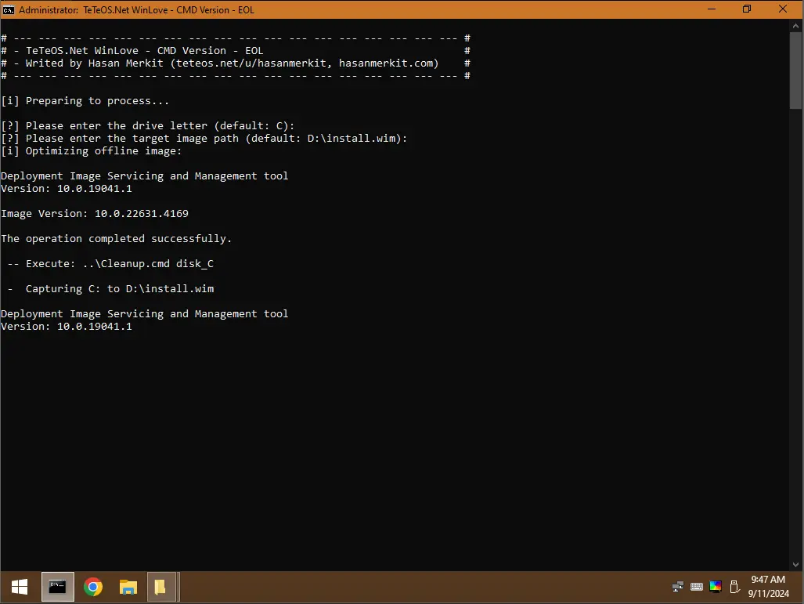Open File Explorer from the taskbar
This screenshot has height=604, width=804.
[128, 587]
